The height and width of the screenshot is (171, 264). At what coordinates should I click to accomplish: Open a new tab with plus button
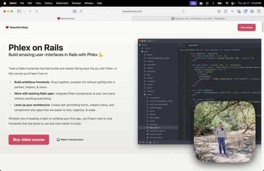(x=232, y=11)
